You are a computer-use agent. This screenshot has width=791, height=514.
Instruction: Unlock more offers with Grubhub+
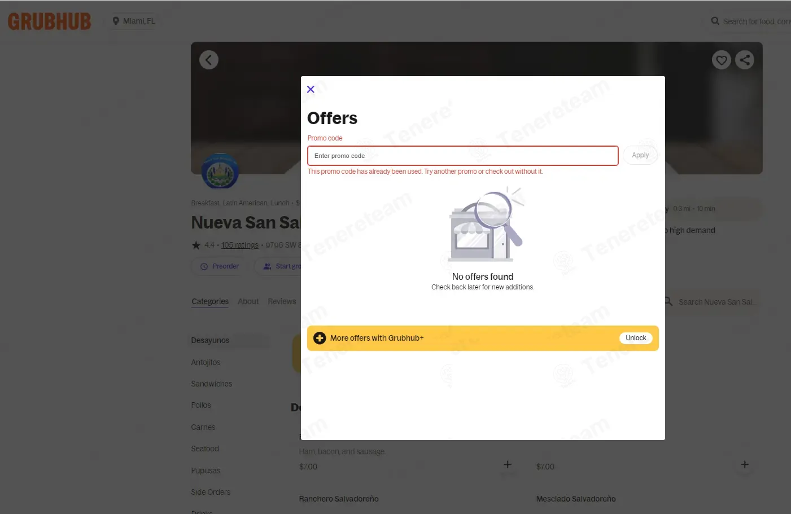coord(636,338)
